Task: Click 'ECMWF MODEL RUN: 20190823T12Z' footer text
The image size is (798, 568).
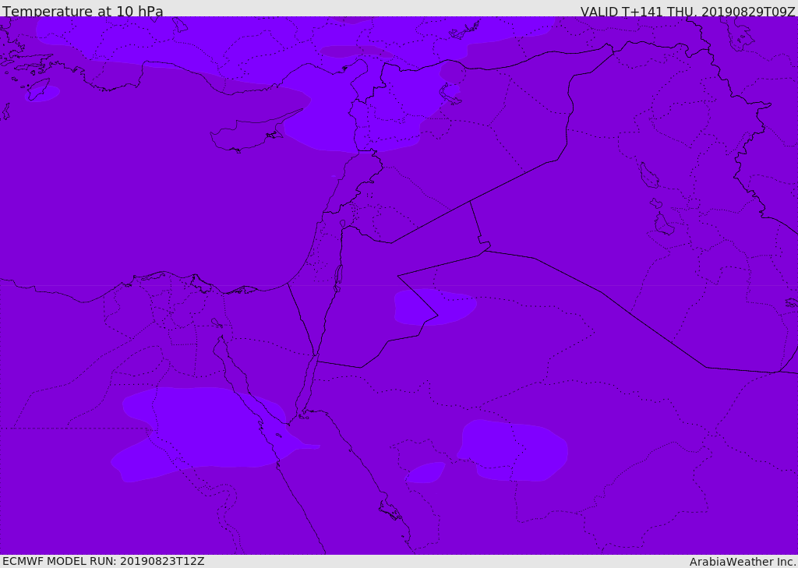Action: coord(104,561)
